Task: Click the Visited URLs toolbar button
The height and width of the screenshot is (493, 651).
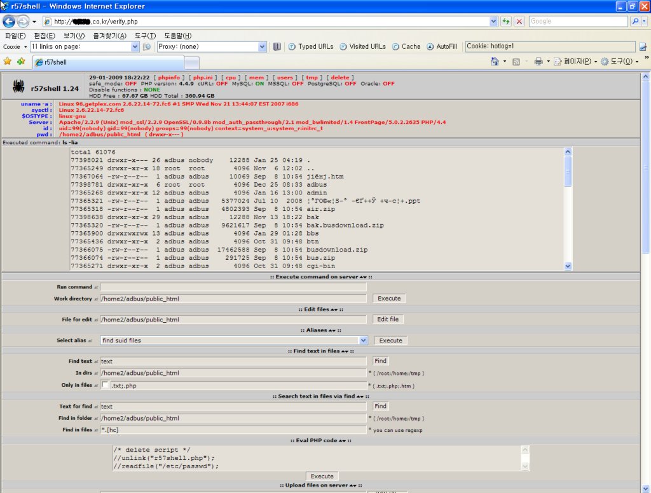Action: [363, 46]
